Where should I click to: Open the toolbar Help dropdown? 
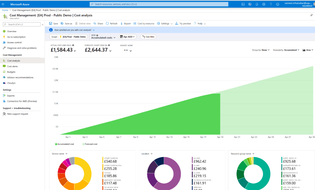click(x=200, y=24)
